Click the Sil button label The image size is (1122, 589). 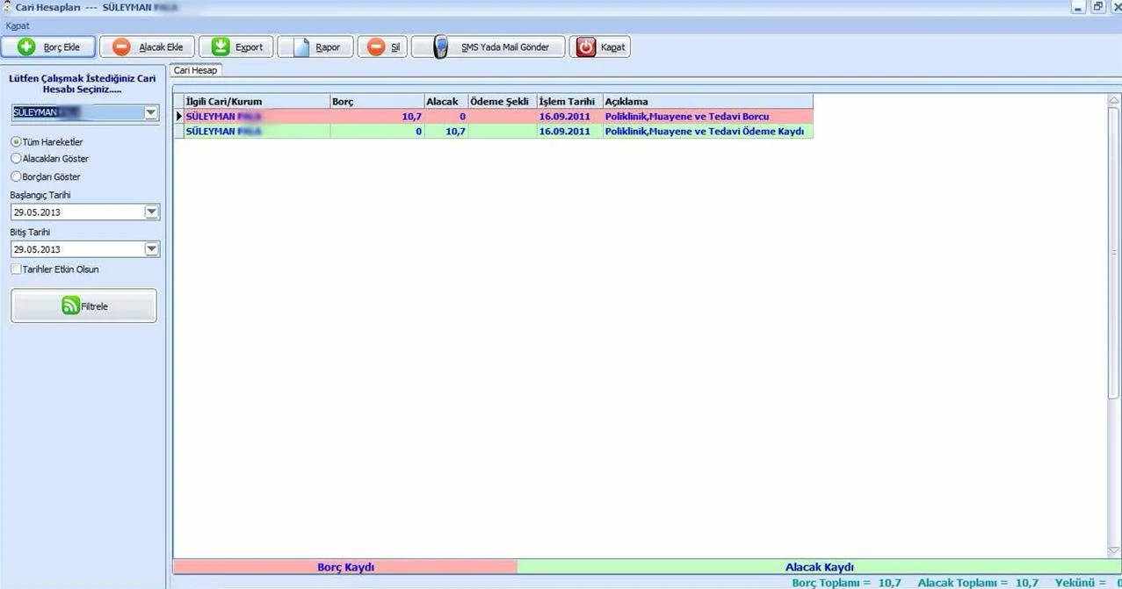(395, 47)
